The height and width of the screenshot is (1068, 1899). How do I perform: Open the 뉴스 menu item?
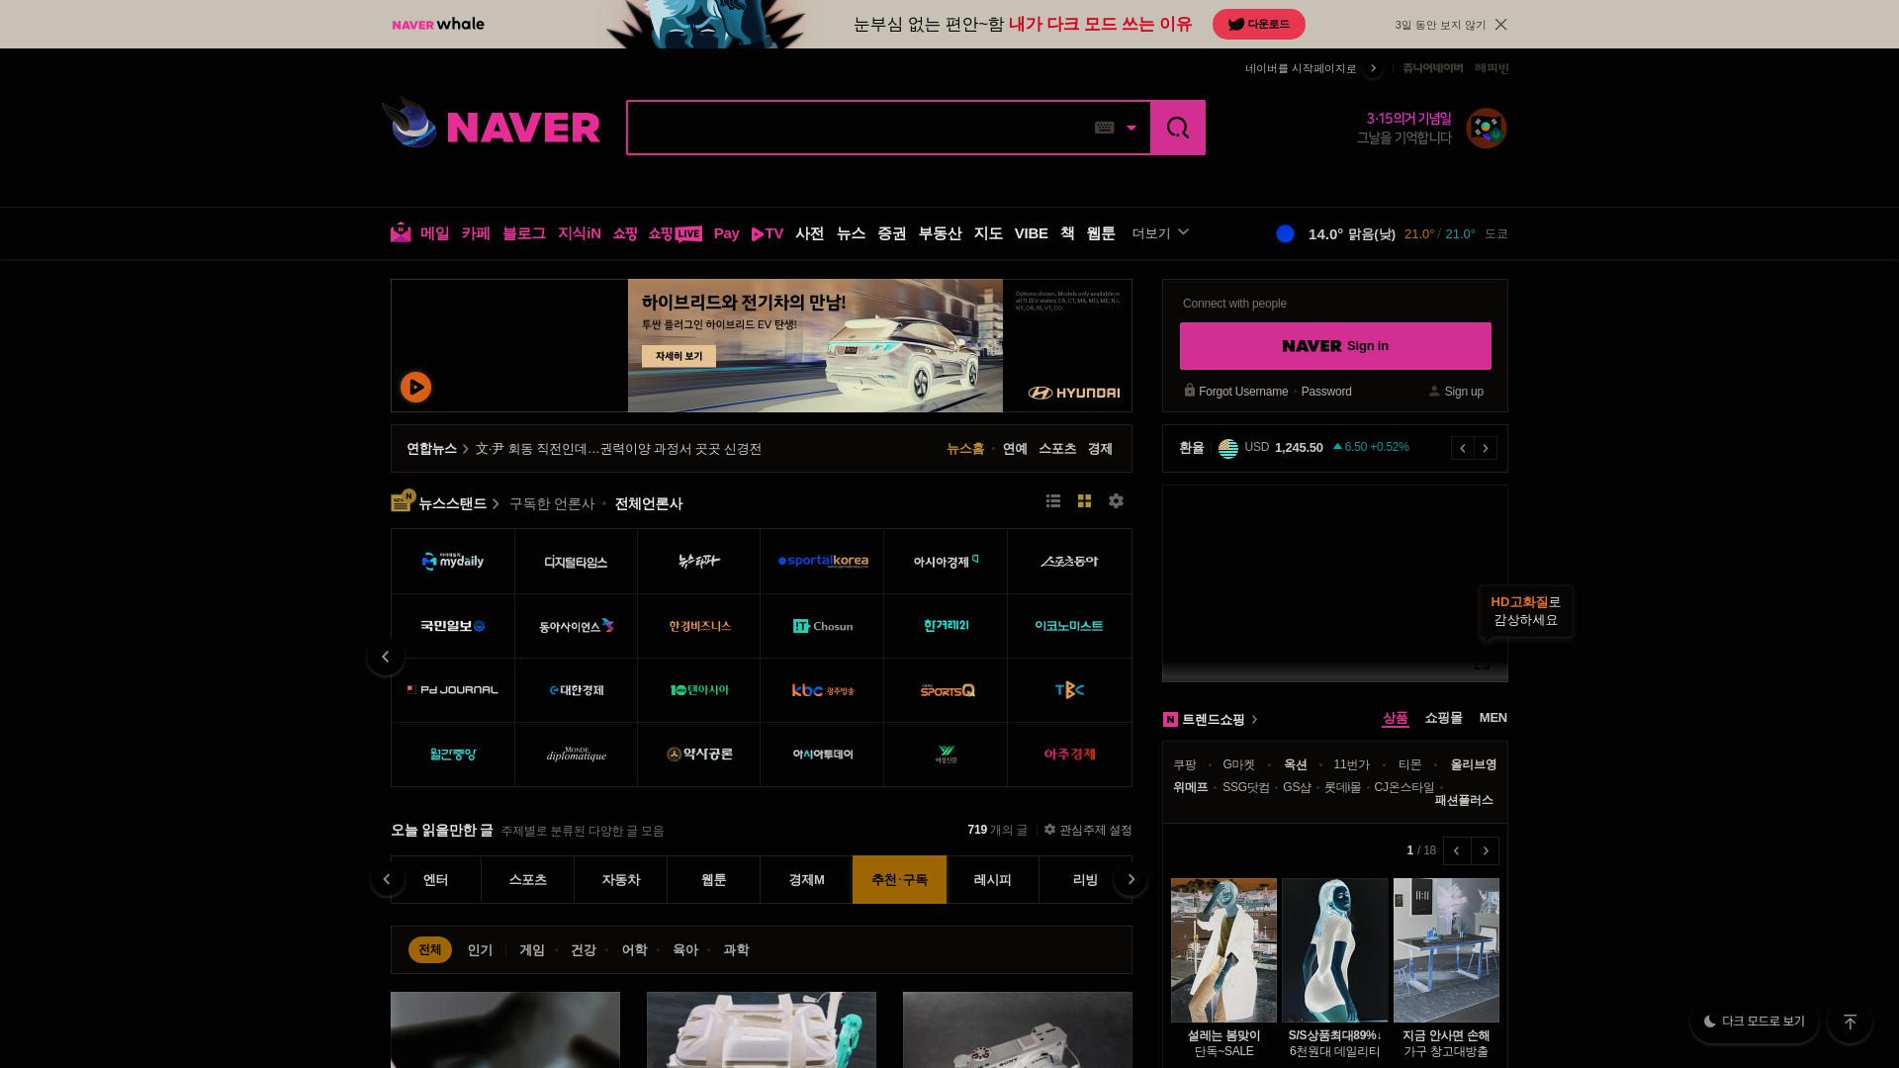click(x=851, y=233)
